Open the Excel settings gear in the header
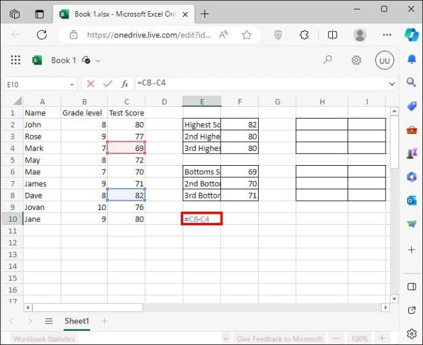 click(x=356, y=60)
